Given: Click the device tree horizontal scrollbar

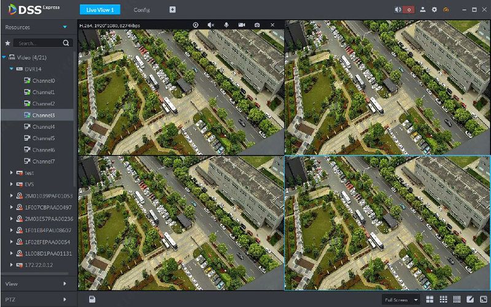Looking at the screenshot, I should 35,273.
